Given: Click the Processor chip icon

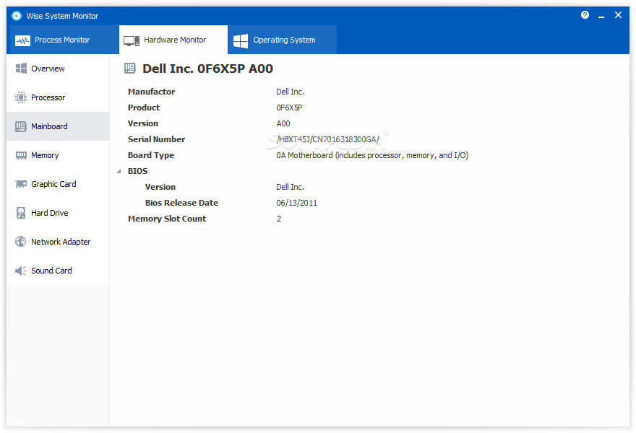Looking at the screenshot, I should 21,97.
